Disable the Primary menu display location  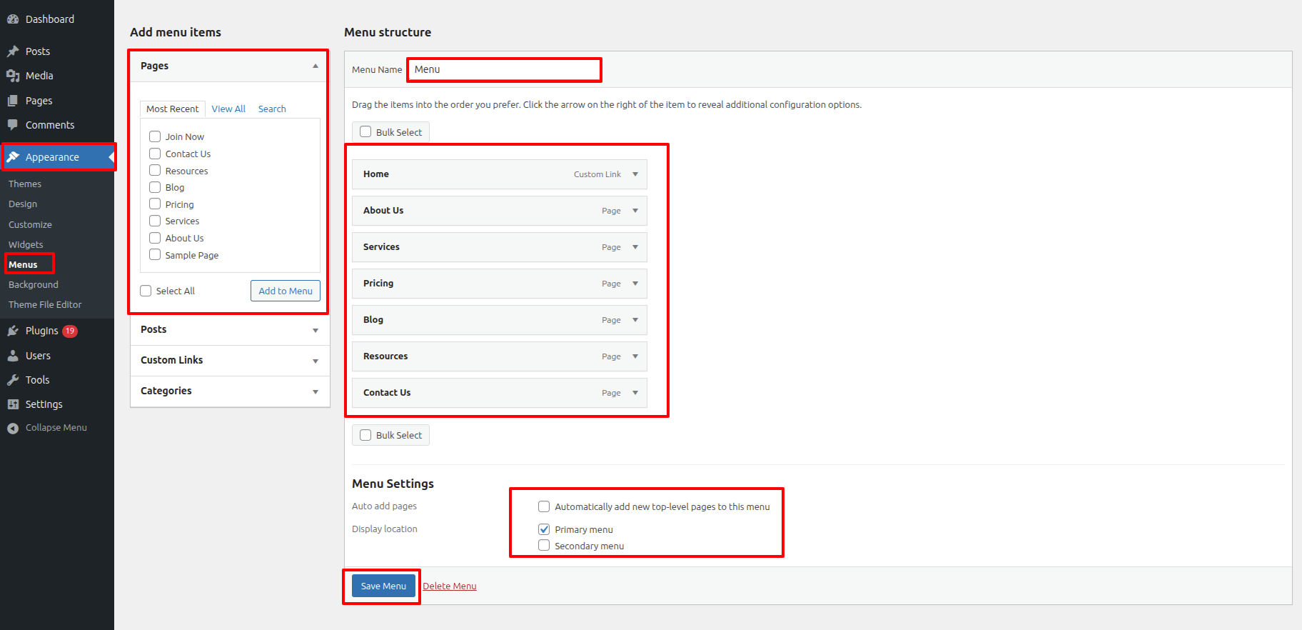(x=544, y=529)
